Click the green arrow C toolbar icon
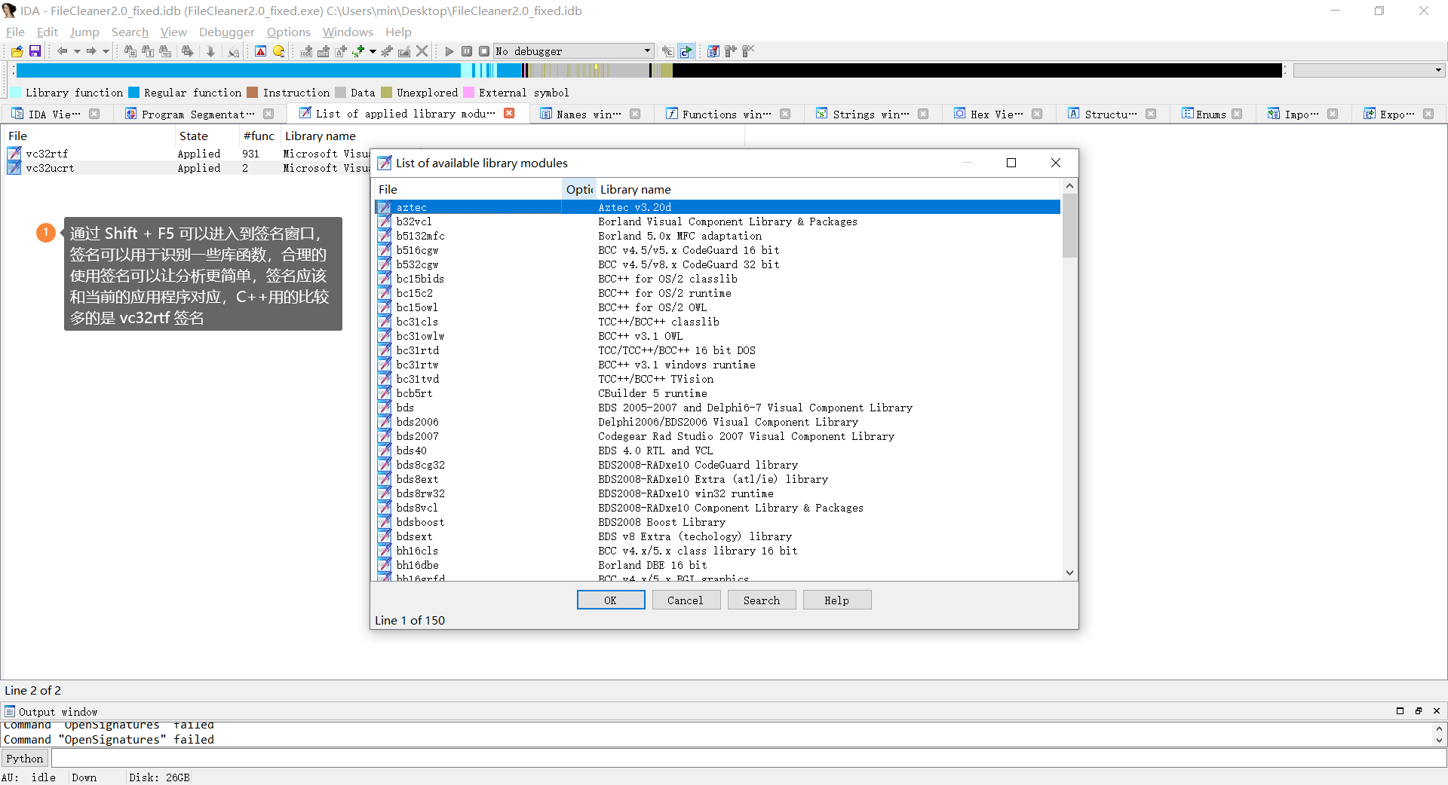 point(686,51)
